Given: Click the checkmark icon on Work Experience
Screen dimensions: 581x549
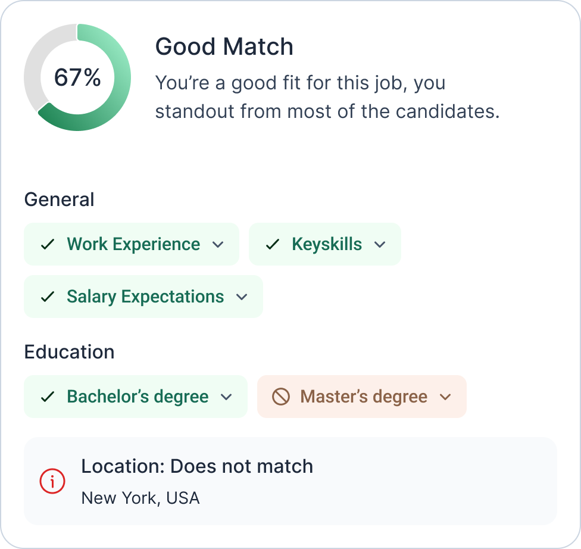Looking at the screenshot, I should coord(49,244).
